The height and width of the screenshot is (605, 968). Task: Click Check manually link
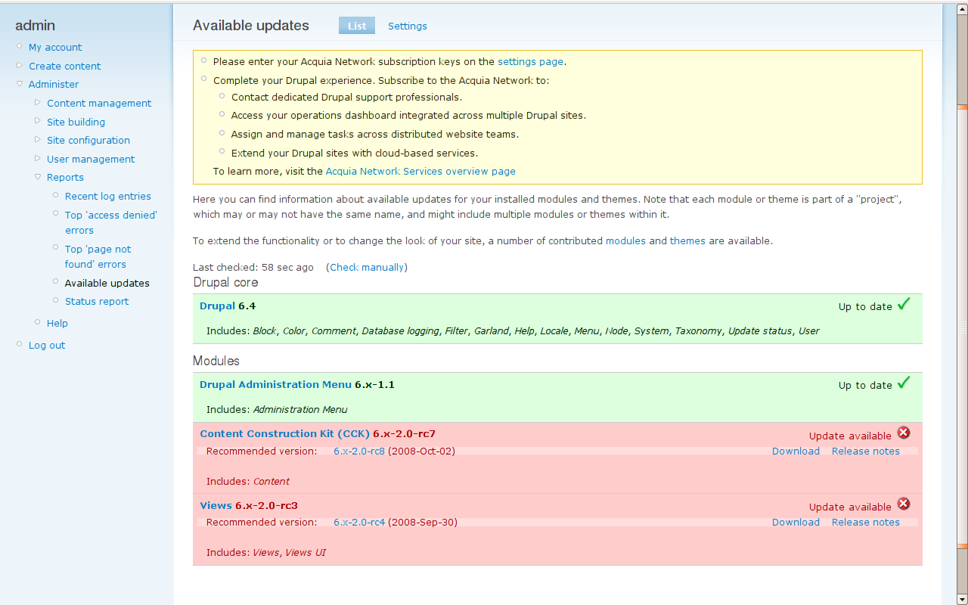click(367, 268)
